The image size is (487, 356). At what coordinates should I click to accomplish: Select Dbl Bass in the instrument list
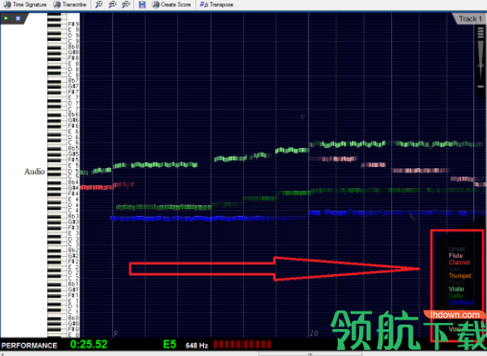click(461, 302)
